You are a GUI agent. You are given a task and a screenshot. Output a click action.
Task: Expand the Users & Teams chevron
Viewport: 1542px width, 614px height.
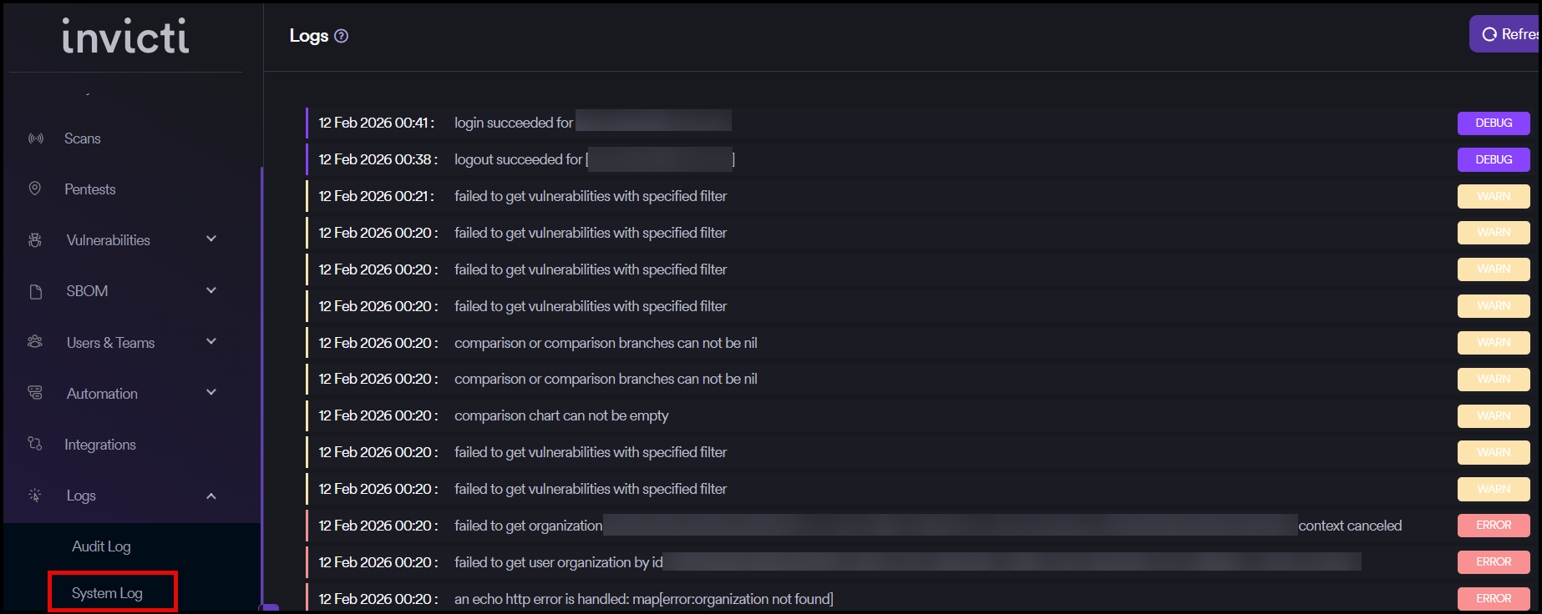coord(211,341)
